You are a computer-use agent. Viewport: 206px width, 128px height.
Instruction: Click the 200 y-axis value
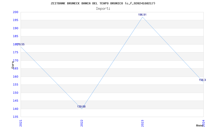[15, 12]
